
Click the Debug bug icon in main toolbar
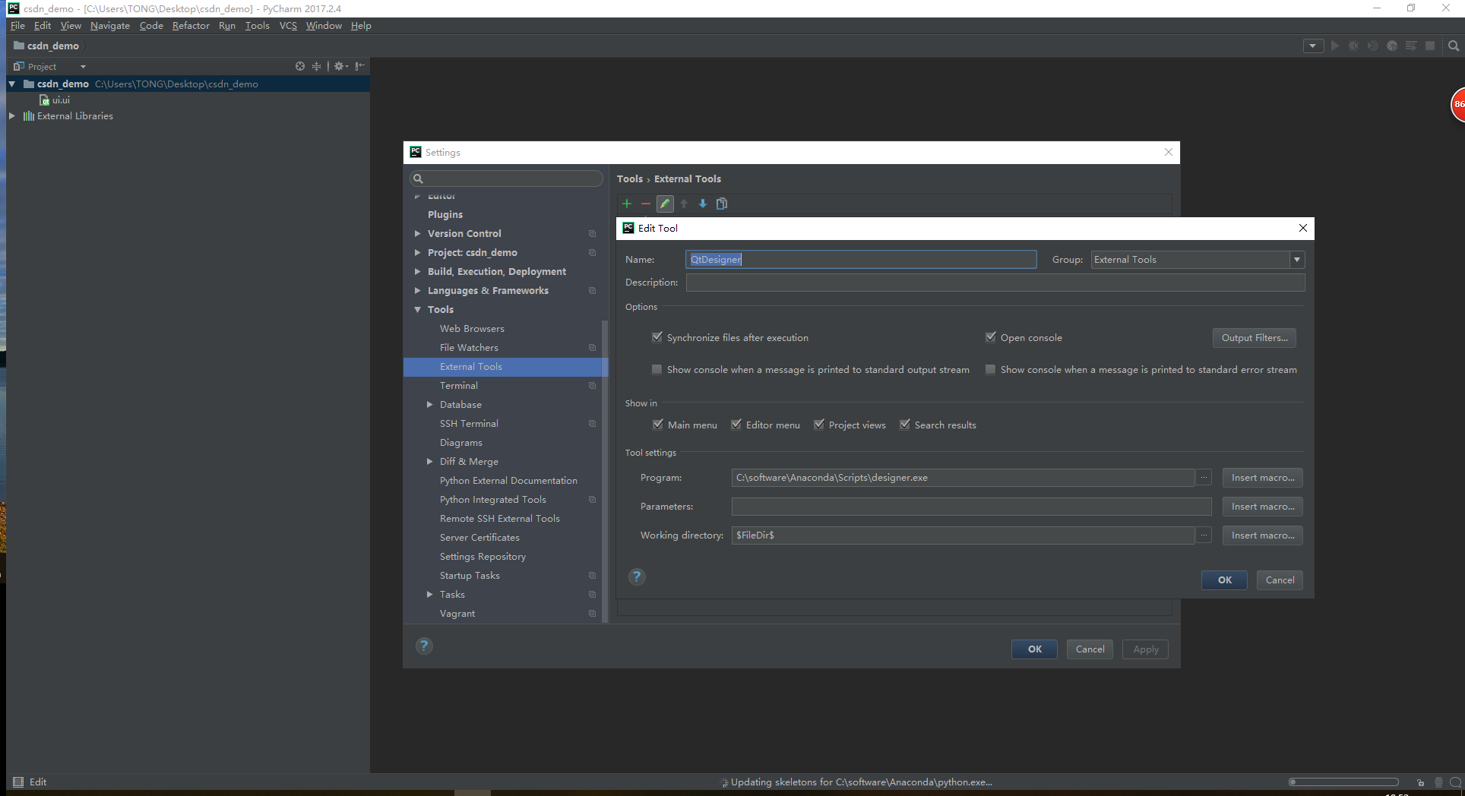tap(1354, 46)
